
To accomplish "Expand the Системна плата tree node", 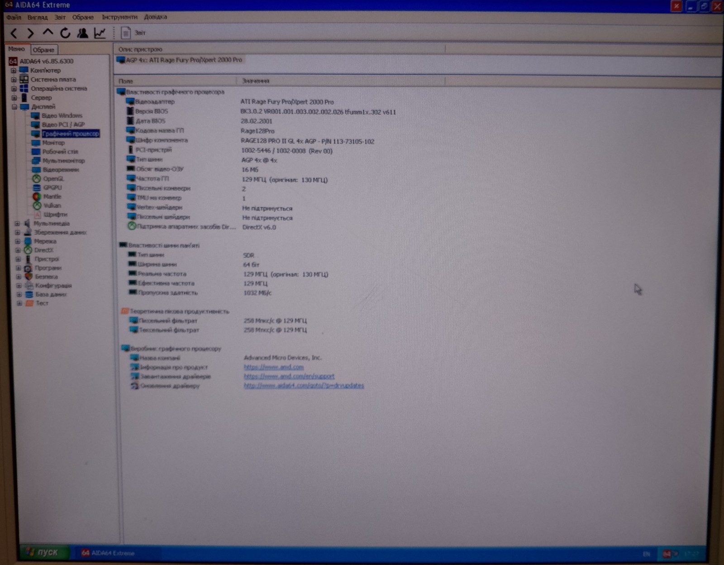I will (x=14, y=80).
